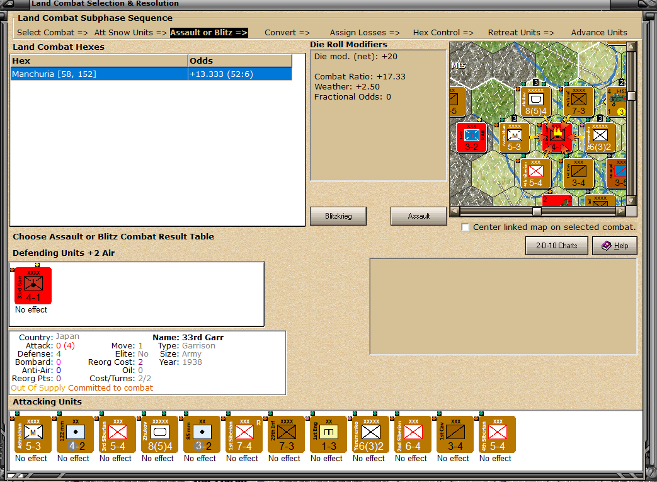Click the 5-4 Siberian counter on minimap
This screenshot has height=482, width=657.
point(535,173)
